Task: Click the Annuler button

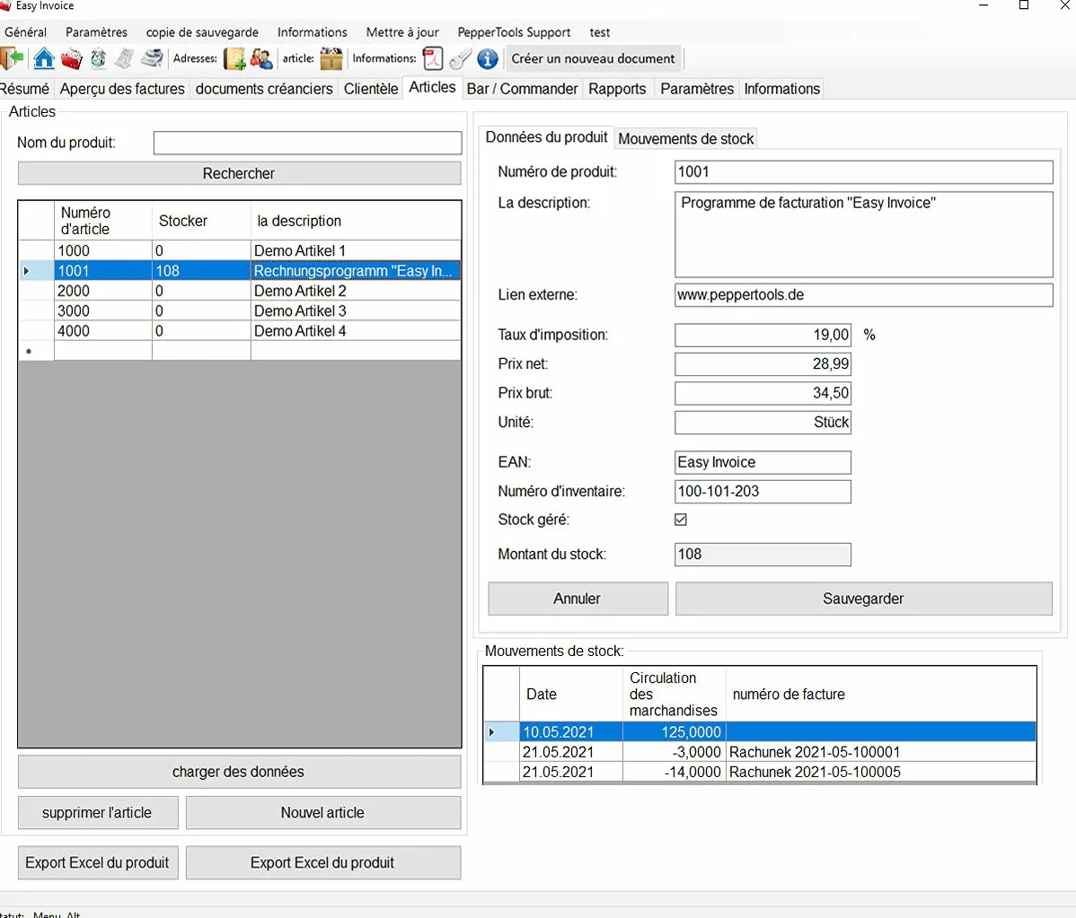Action: 578,599
